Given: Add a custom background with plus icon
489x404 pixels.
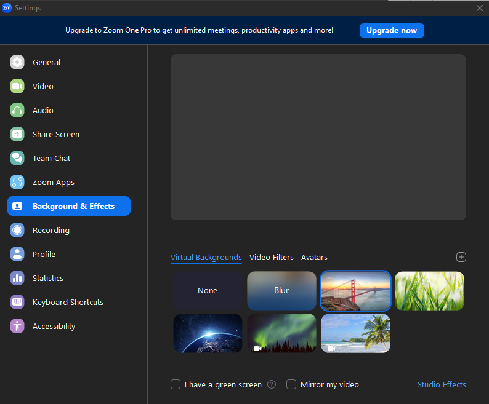Looking at the screenshot, I should [x=461, y=257].
